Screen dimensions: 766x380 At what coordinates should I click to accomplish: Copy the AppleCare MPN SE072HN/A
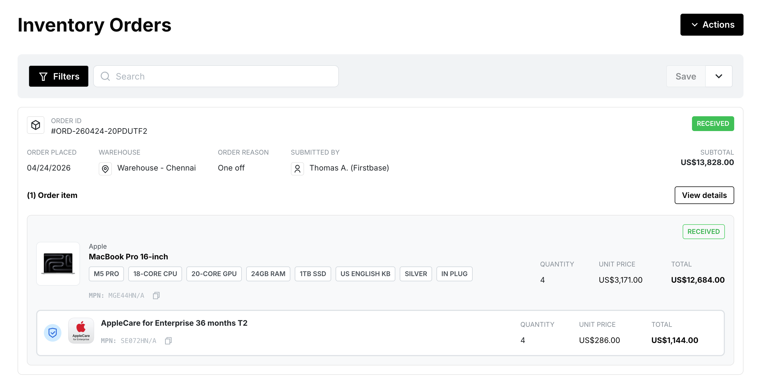point(168,341)
